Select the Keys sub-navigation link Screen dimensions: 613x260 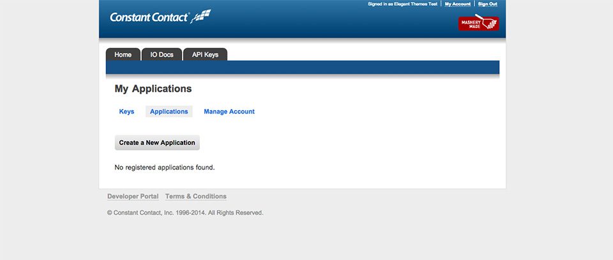click(x=126, y=112)
